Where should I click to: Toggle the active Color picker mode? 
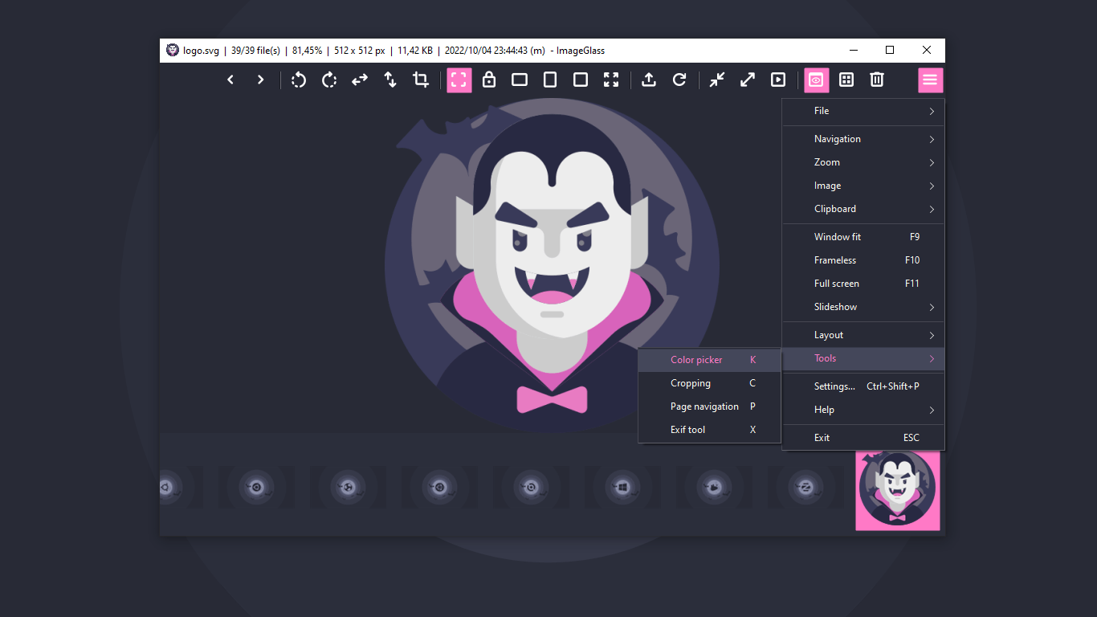(816, 80)
